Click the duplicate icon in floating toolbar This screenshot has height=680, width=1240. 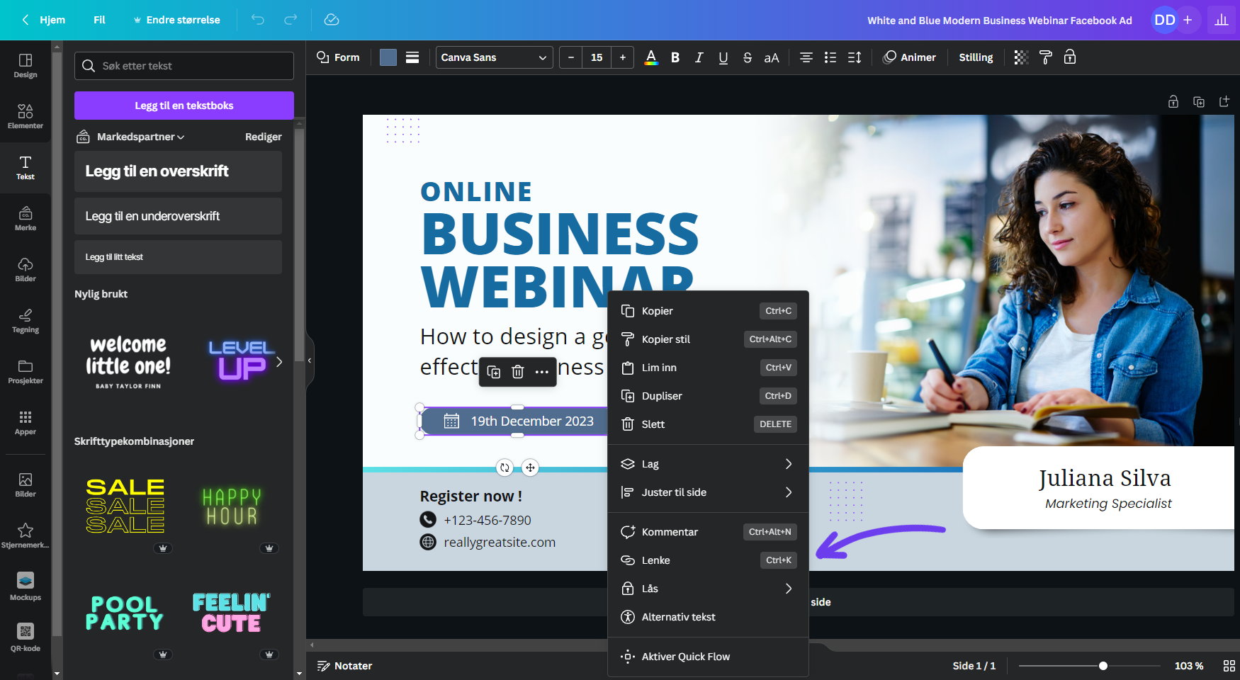(x=494, y=372)
